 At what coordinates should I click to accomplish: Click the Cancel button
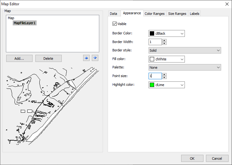(217, 158)
